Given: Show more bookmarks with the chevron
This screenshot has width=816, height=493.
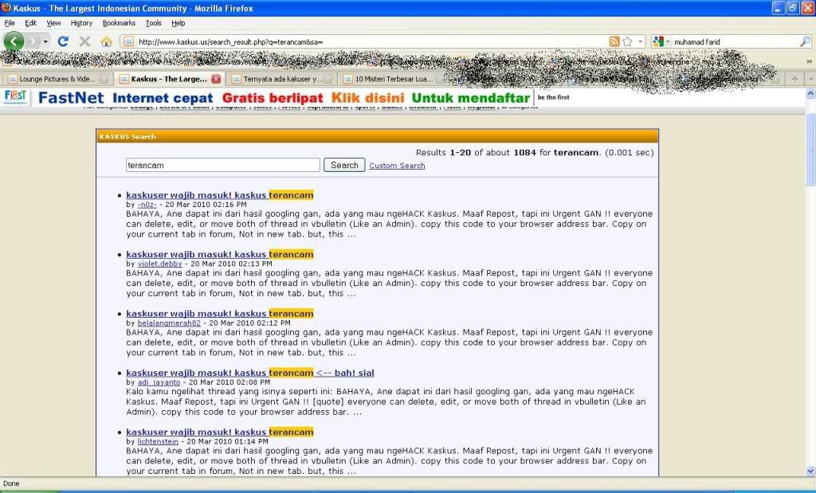Looking at the screenshot, I should 809,61.
